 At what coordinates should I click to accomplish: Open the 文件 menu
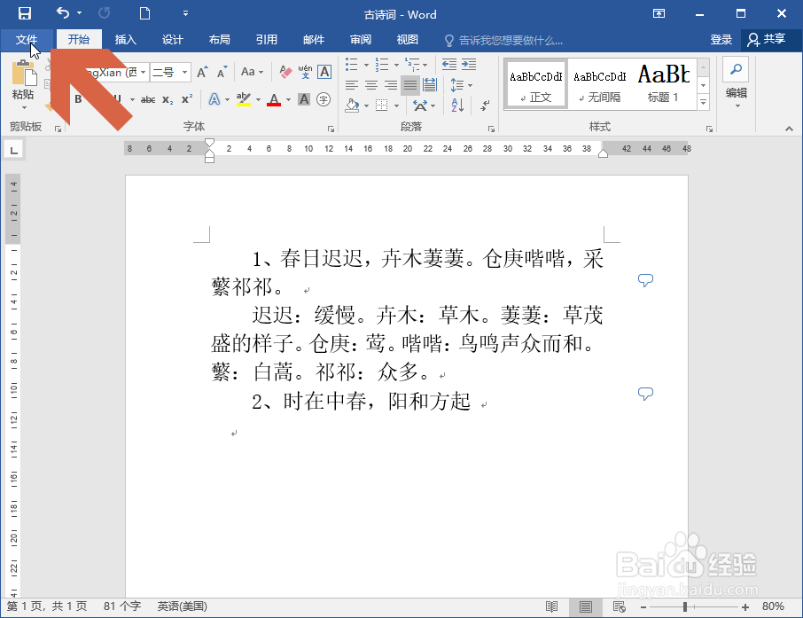(x=27, y=40)
